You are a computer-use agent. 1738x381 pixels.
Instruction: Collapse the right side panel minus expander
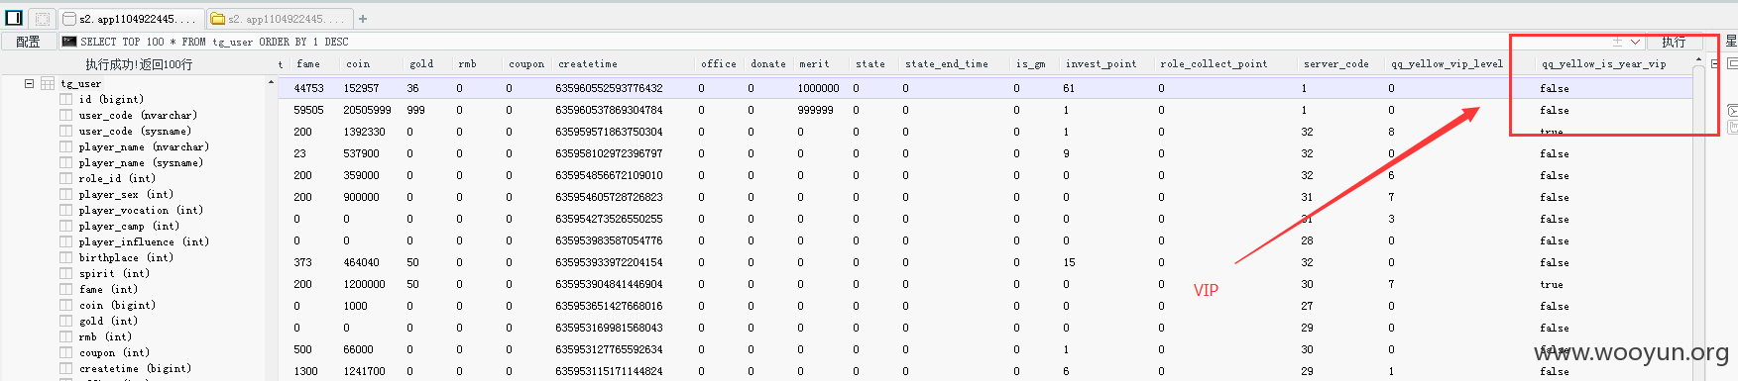(1715, 63)
